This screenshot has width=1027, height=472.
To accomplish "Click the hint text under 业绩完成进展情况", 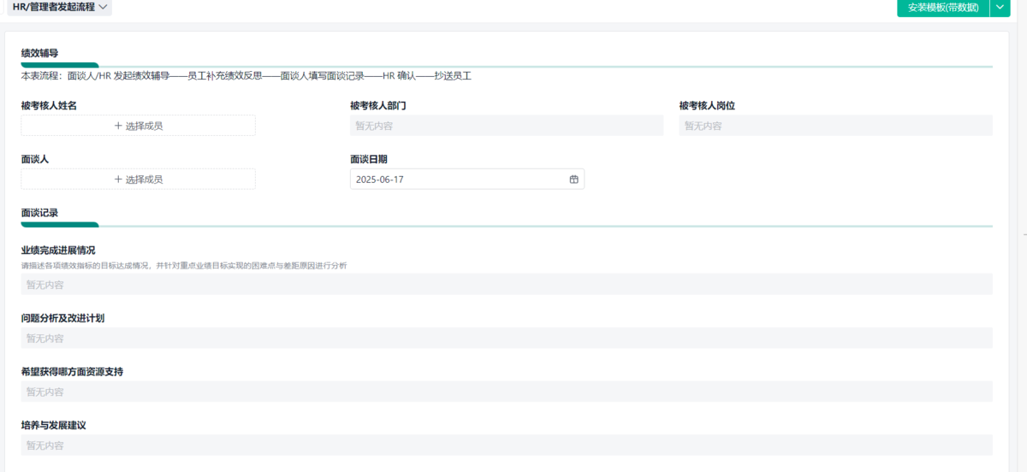I will click(184, 266).
